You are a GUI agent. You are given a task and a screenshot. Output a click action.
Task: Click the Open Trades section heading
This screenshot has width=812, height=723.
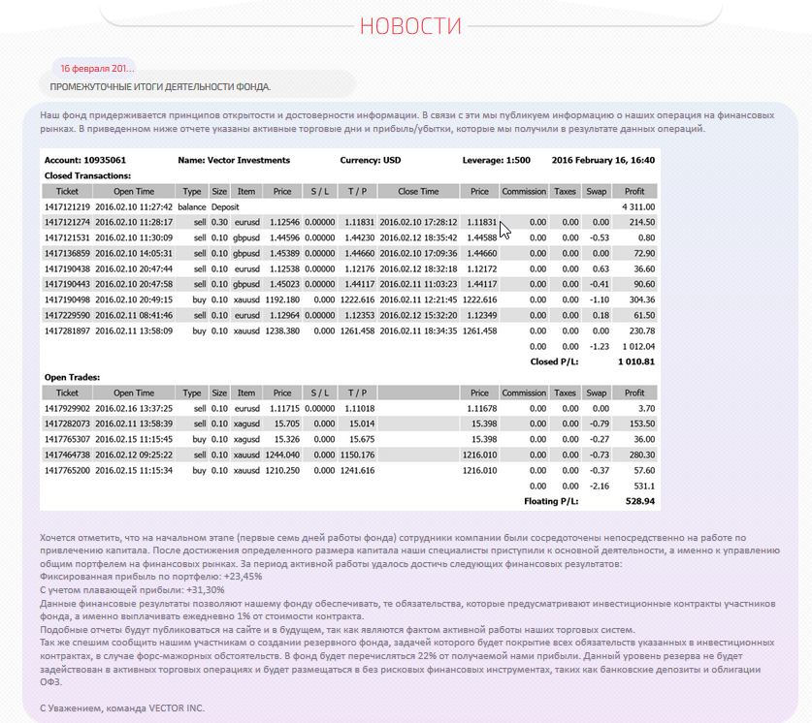pyautogui.click(x=72, y=377)
